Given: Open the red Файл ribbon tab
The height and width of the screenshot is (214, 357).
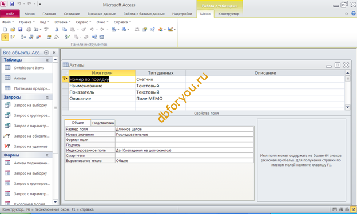Looking at the screenshot, I should point(10,14).
